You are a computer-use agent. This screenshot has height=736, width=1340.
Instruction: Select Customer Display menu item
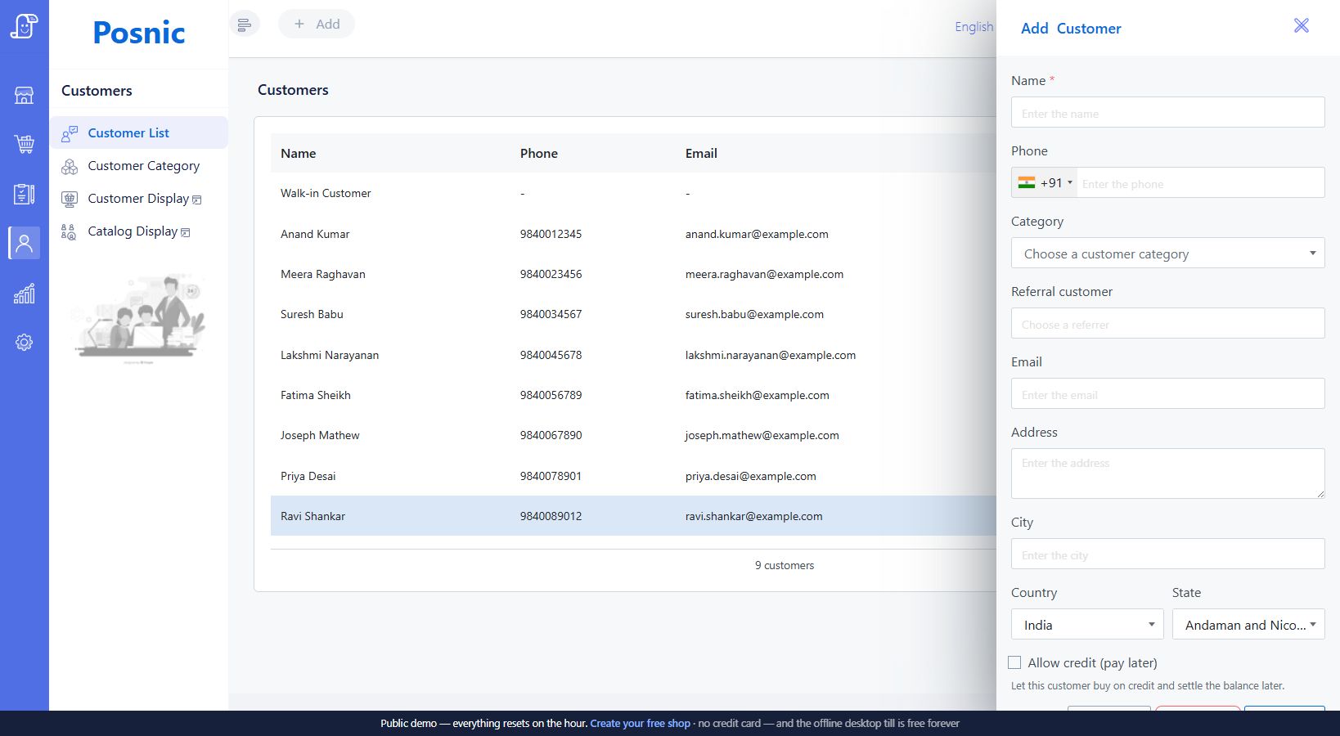[138, 199]
